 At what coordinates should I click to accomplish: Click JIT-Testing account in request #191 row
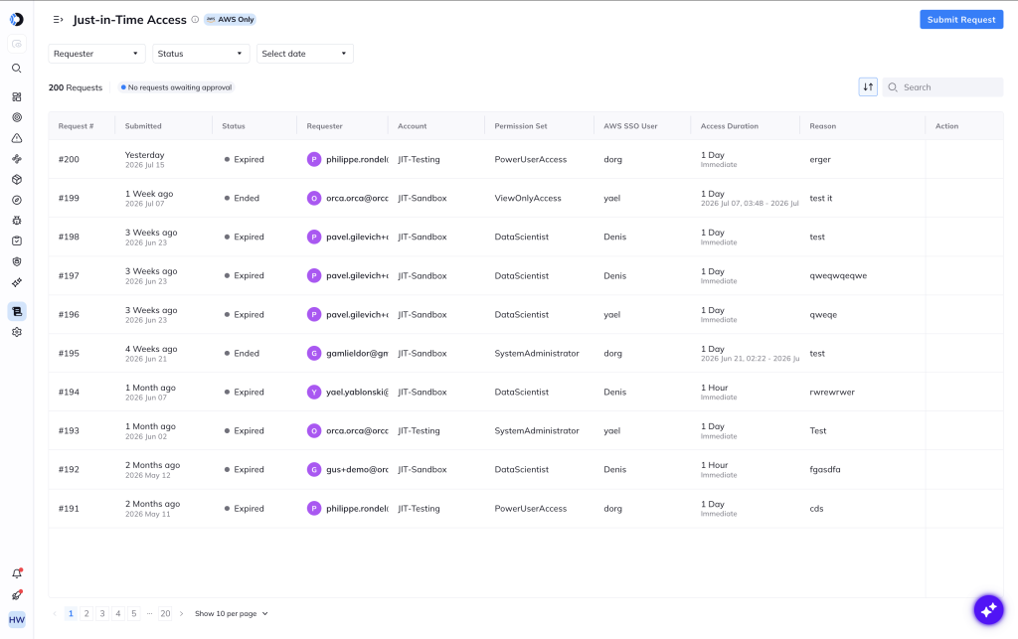(x=419, y=509)
